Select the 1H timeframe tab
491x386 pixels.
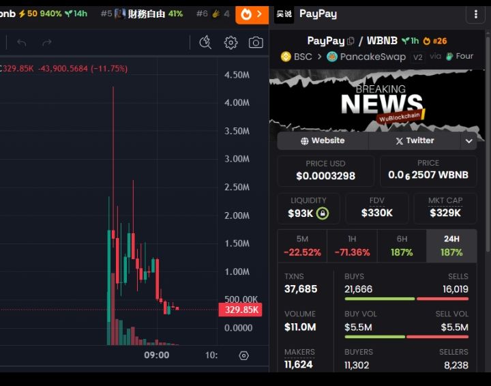click(x=352, y=246)
